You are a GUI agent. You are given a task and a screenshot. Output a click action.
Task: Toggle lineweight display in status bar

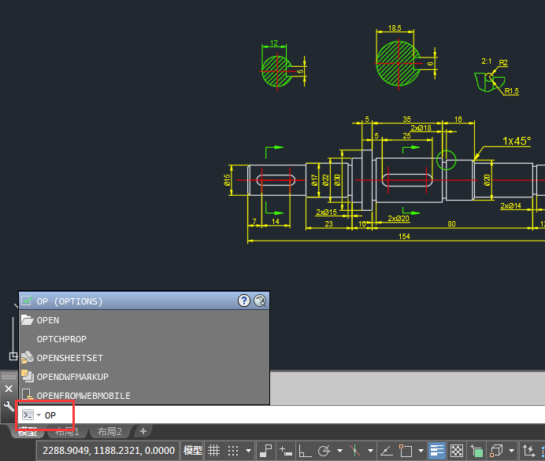436,451
